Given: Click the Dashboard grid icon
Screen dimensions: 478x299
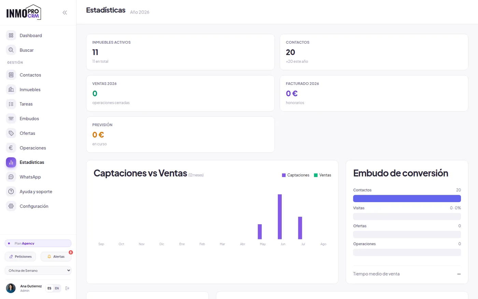Looking at the screenshot, I should pyautogui.click(x=11, y=35).
